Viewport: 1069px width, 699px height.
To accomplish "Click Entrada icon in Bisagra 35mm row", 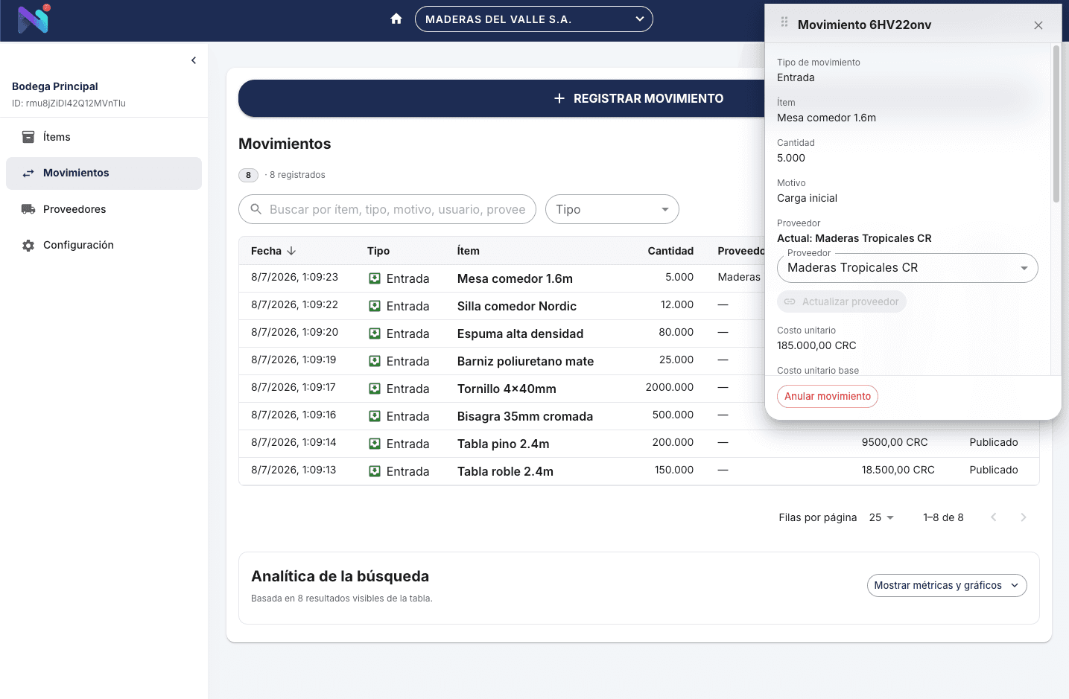I will click(375, 416).
